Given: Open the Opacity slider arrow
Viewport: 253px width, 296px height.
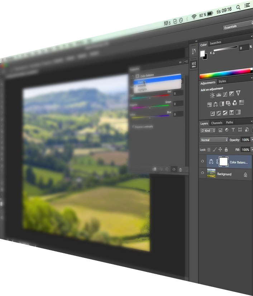Looking at the screenshot, I should click(x=252, y=139).
